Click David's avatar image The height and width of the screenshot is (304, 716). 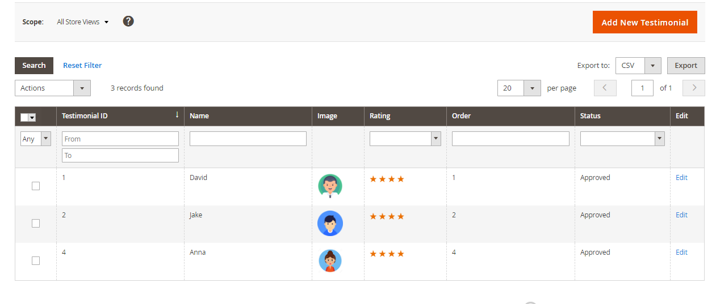[330, 186]
